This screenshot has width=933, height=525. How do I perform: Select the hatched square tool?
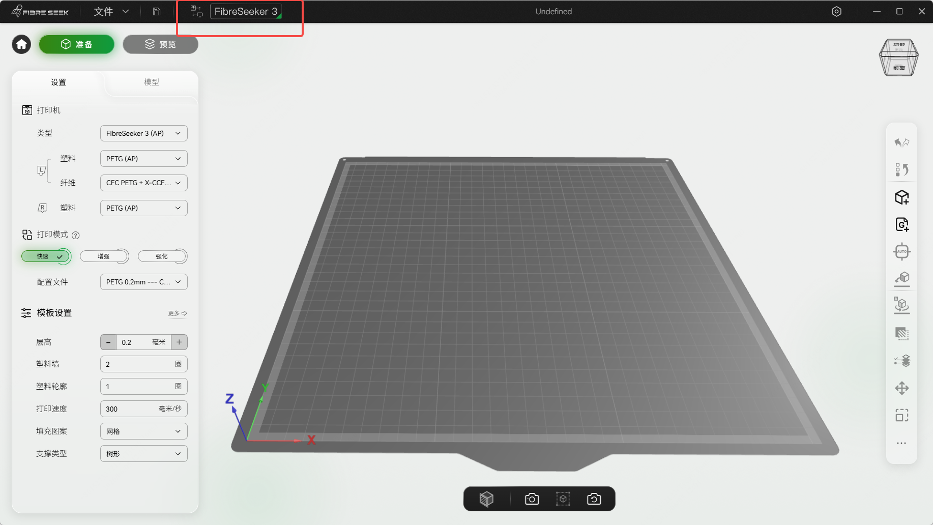tap(901, 334)
